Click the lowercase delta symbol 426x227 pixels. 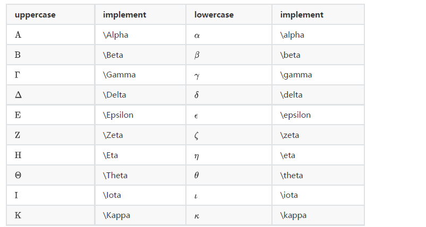(x=197, y=95)
